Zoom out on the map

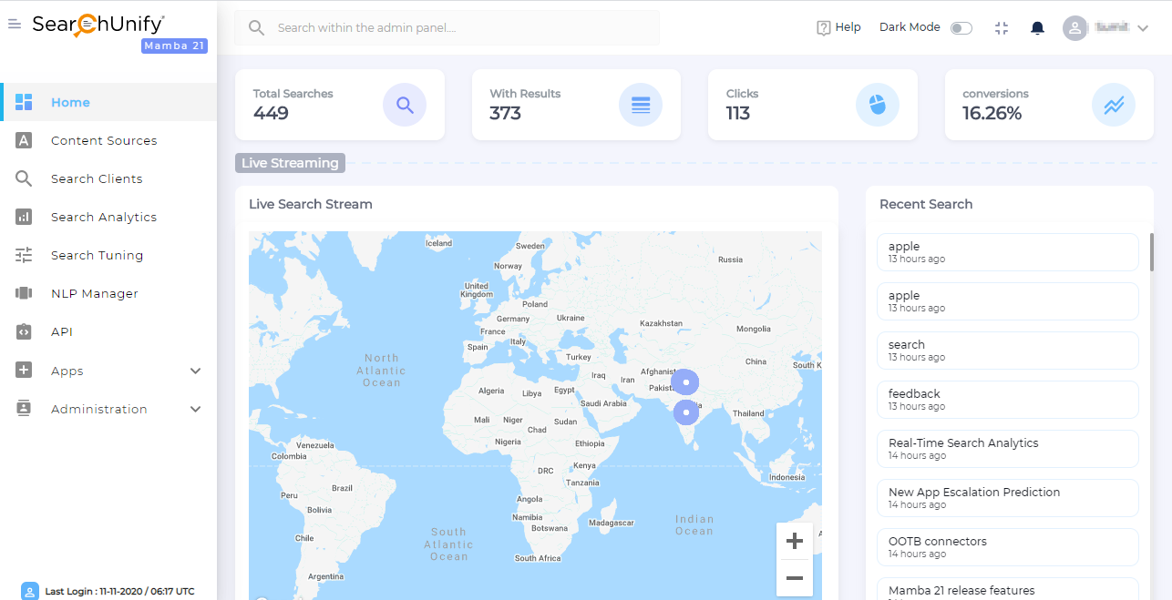(794, 578)
